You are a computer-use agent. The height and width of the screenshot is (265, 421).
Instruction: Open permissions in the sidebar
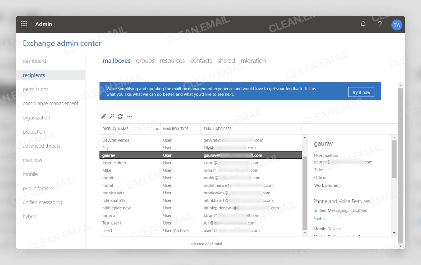point(36,89)
